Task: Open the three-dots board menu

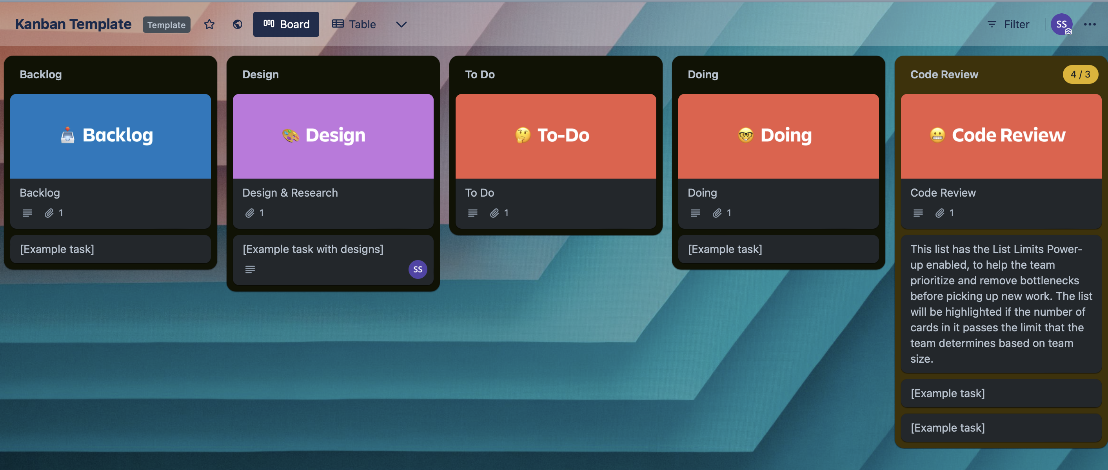Action: [x=1090, y=25]
